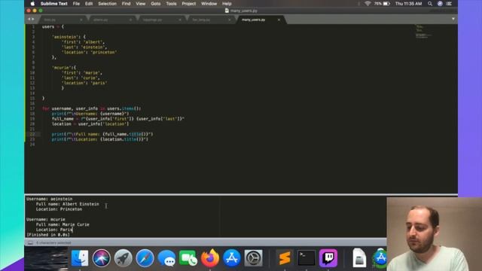Click output "Full name: Albert Einstein"
Screen dimensions: 482x271
pyautogui.click(x=68, y=204)
